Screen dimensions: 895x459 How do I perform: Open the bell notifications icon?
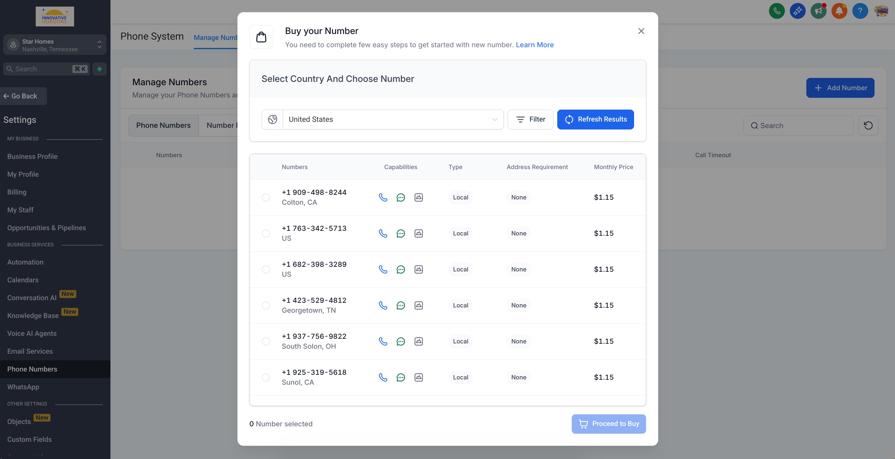[x=839, y=11]
